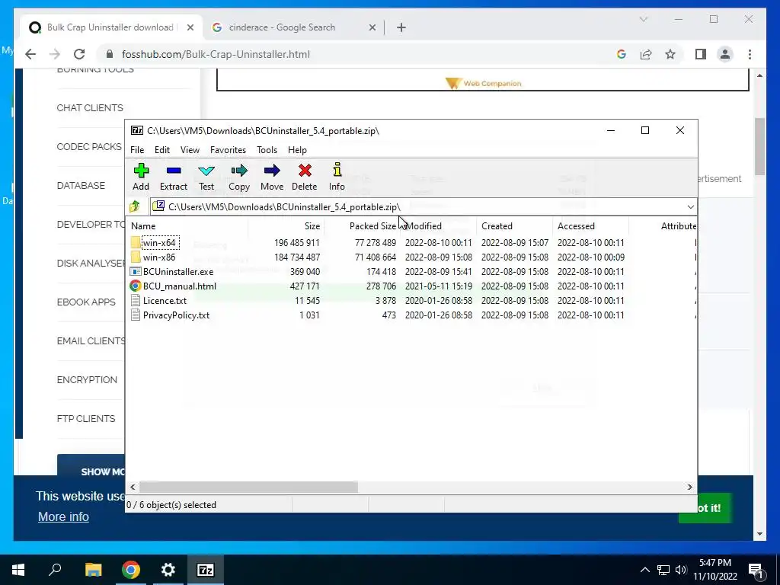Click volume icon in system tray
Image resolution: width=780 pixels, height=585 pixels.
681,570
